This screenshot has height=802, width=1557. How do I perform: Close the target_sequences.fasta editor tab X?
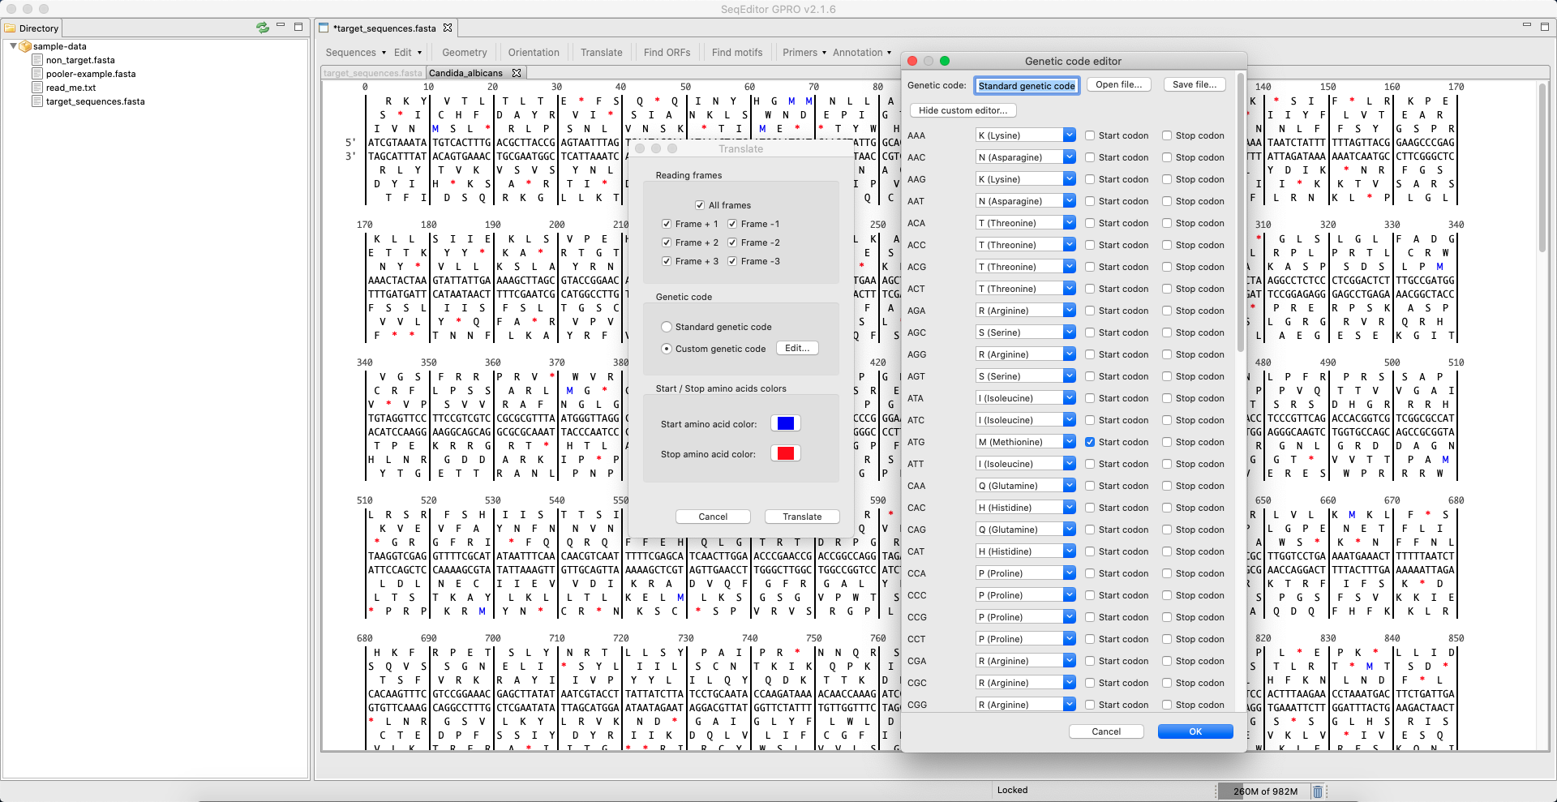pyautogui.click(x=448, y=28)
